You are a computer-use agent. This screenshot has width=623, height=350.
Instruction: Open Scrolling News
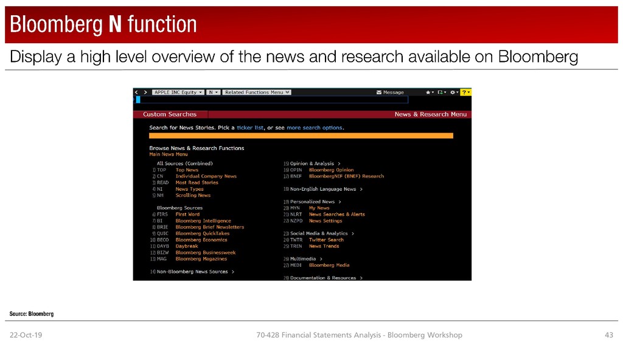click(193, 195)
